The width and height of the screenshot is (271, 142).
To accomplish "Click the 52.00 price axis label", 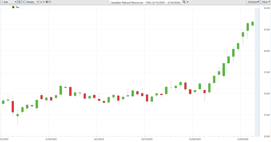I will (267, 8).
